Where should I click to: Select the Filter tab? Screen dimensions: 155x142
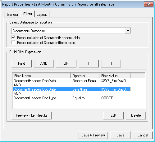(x=28, y=14)
